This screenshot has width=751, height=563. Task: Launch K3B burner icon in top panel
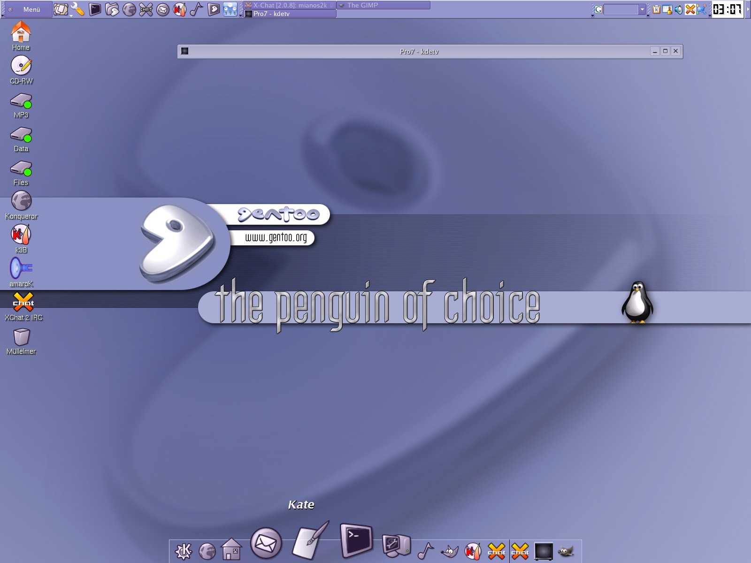click(x=180, y=9)
